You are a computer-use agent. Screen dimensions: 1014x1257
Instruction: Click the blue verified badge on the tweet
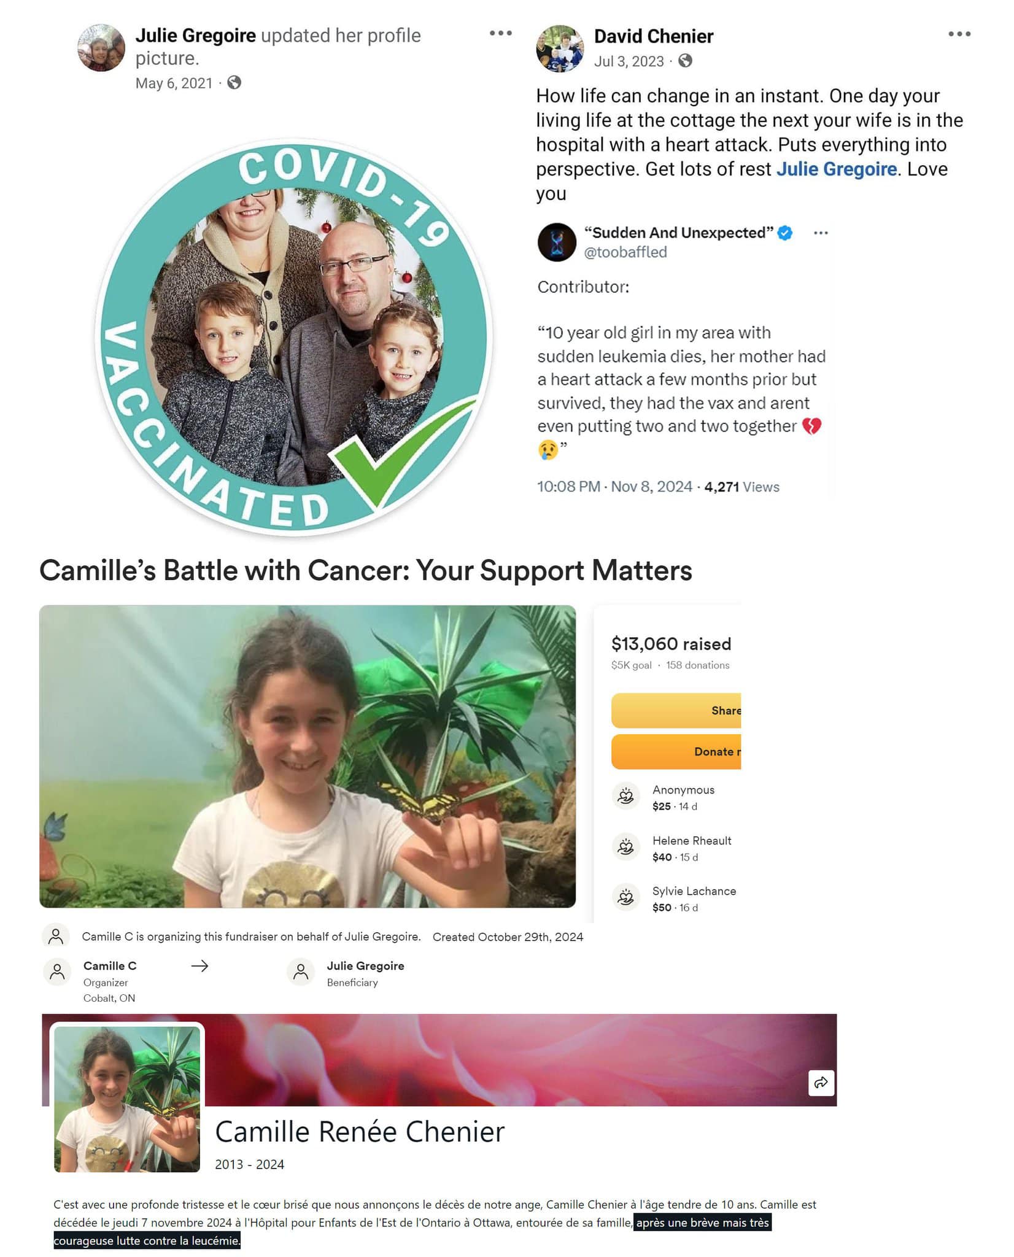point(785,233)
